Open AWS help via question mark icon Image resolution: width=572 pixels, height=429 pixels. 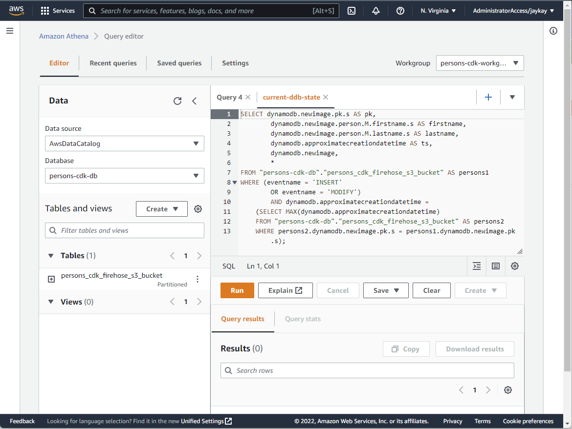tap(400, 10)
